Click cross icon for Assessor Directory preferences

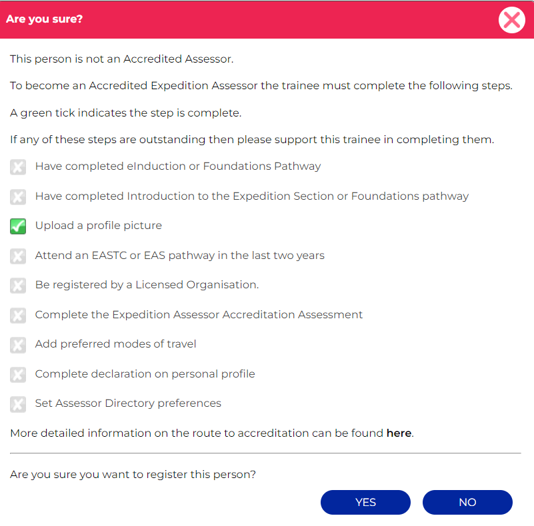(x=18, y=404)
